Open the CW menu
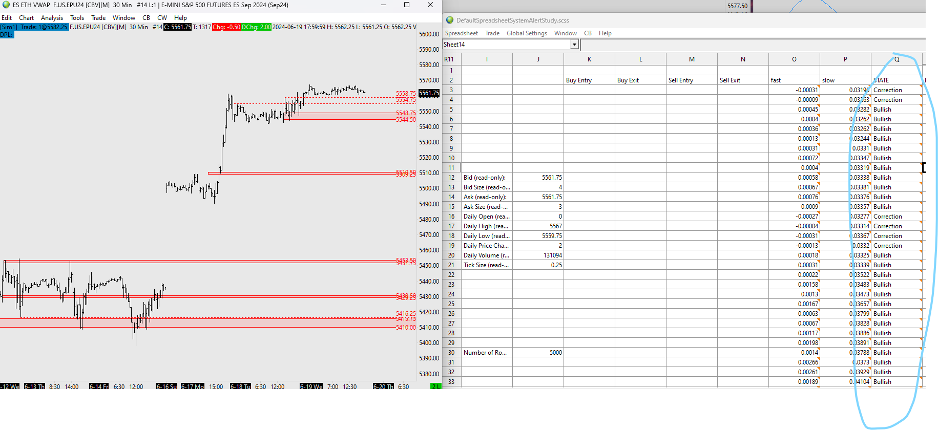 pyautogui.click(x=162, y=18)
